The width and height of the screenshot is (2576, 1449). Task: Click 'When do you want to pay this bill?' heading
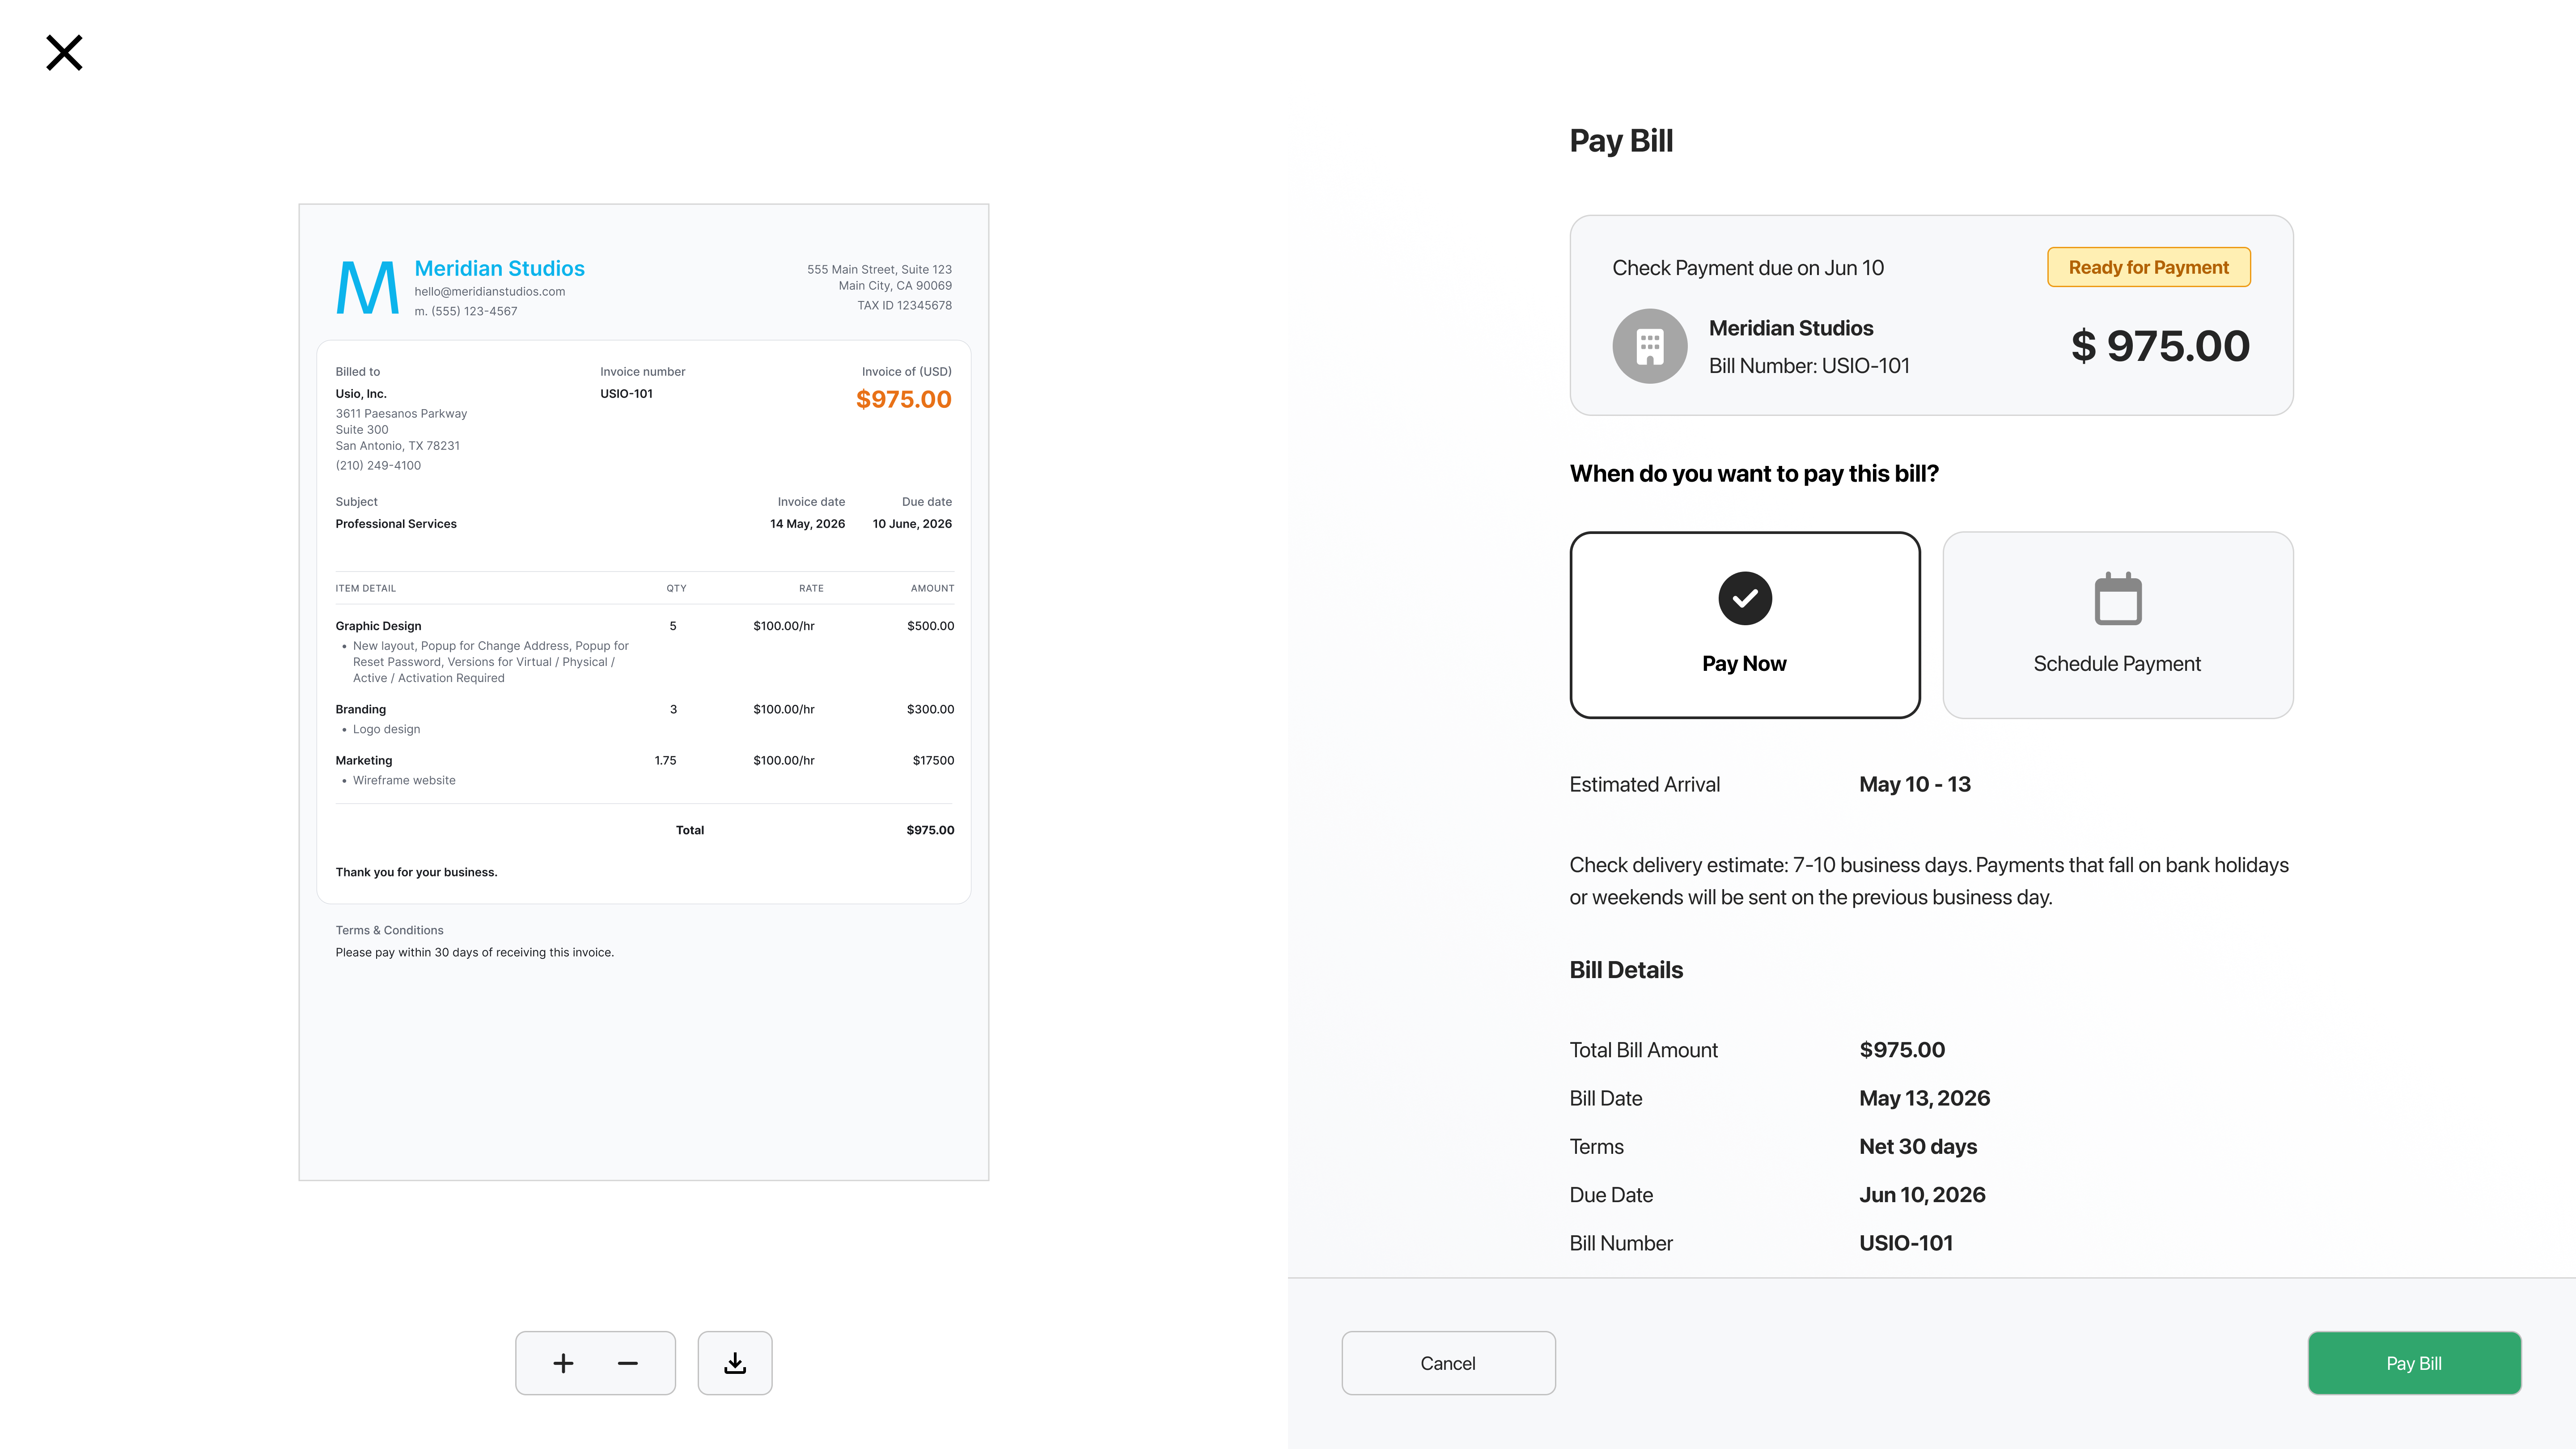click(x=1754, y=474)
